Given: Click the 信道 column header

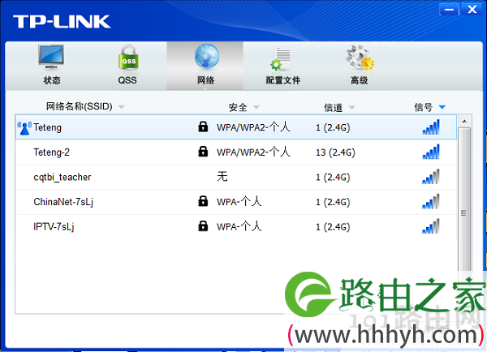Looking at the screenshot, I should (334, 107).
